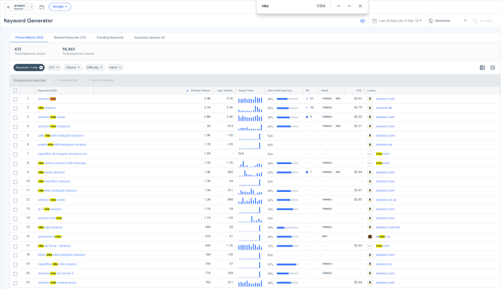501x289 pixels.
Task: Open the Worldwide country dropdown
Action: [x=447, y=21]
